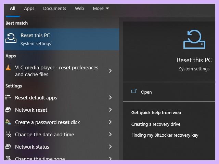The width and height of the screenshot is (219, 164).
Task: Switch to the Documents tab
Action: pyautogui.click(x=54, y=8)
